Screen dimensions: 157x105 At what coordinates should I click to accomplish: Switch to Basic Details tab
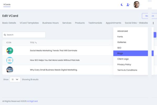[x=9, y=23]
